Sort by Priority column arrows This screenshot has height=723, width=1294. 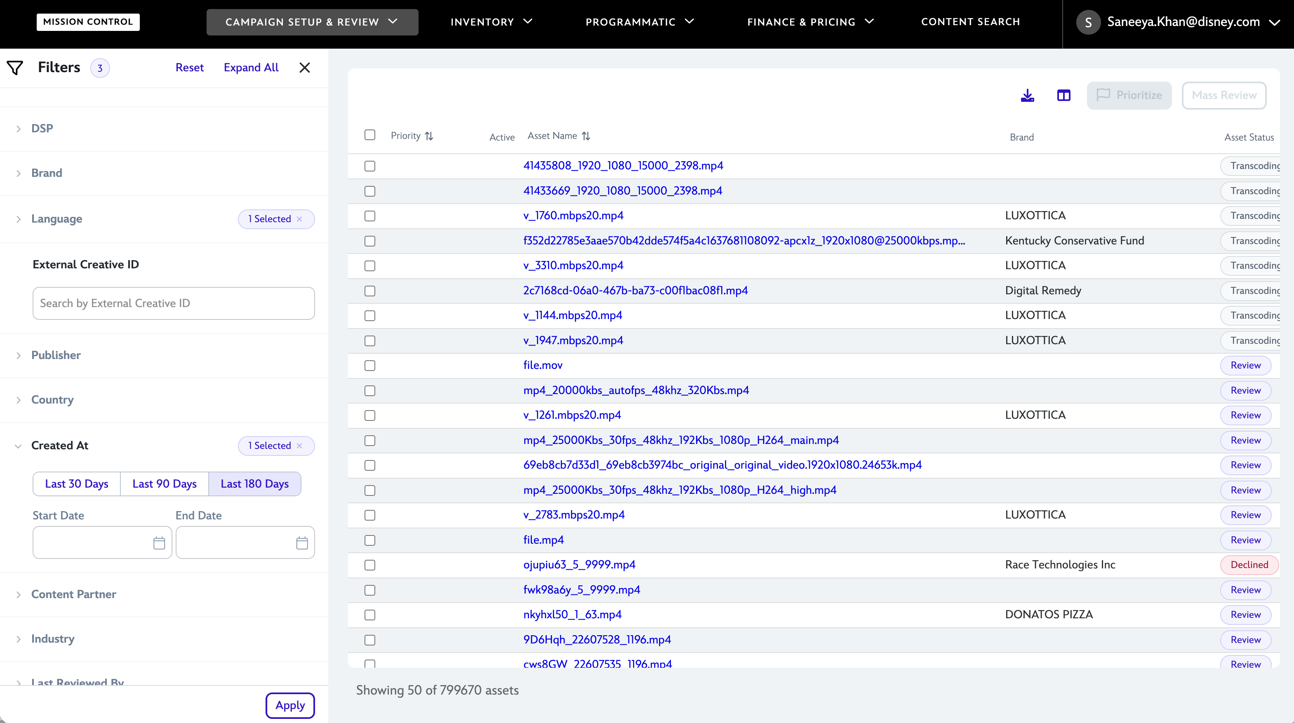click(x=429, y=136)
